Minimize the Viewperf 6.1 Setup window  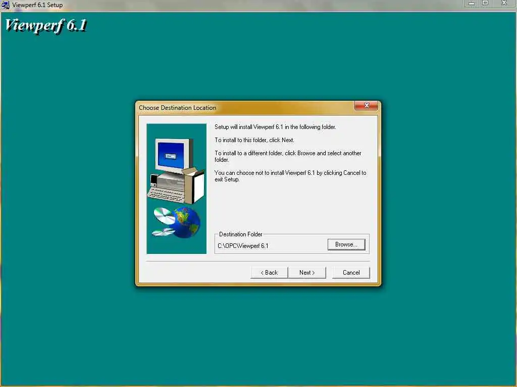click(x=472, y=4)
